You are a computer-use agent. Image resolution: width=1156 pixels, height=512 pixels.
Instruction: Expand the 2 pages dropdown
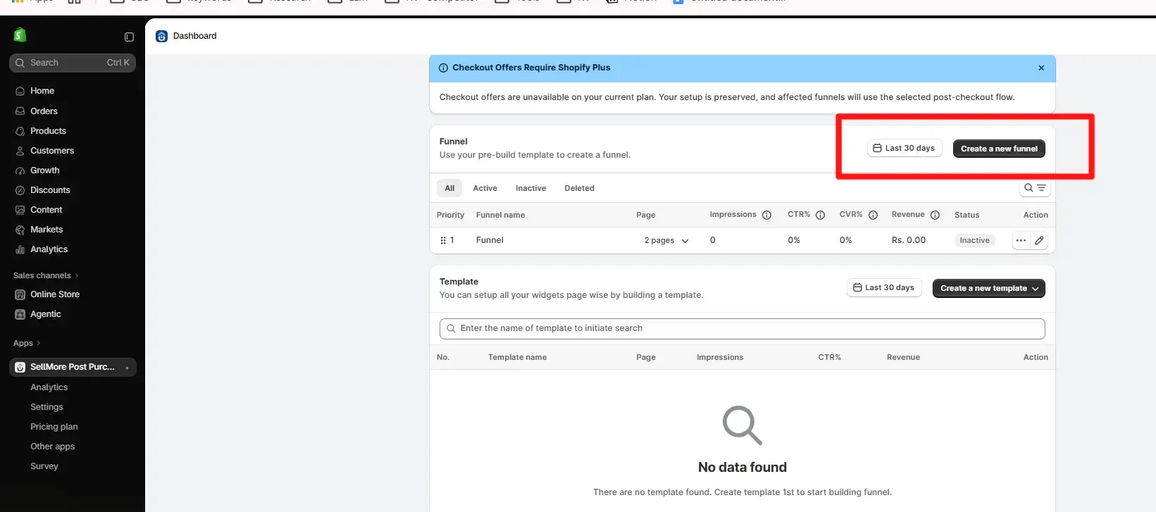pos(666,241)
